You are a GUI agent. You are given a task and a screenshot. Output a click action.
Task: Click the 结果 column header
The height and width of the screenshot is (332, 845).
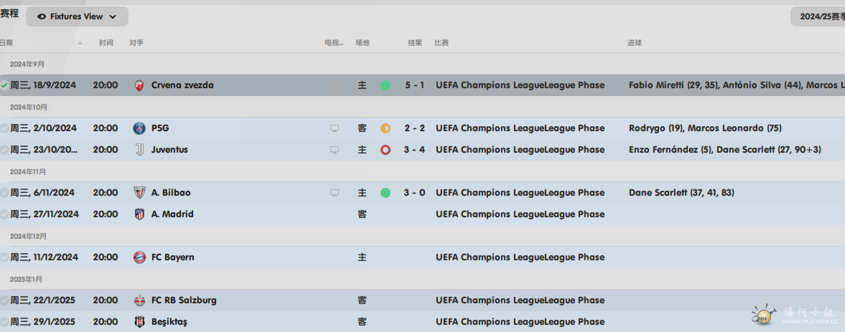click(415, 43)
